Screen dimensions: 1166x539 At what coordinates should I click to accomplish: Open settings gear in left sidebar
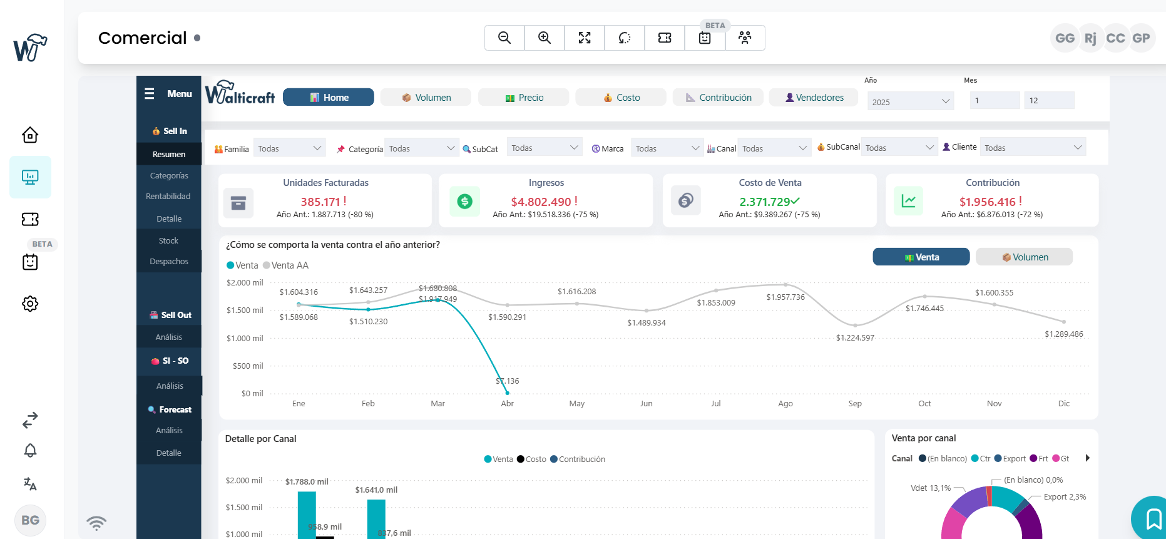[x=30, y=304]
